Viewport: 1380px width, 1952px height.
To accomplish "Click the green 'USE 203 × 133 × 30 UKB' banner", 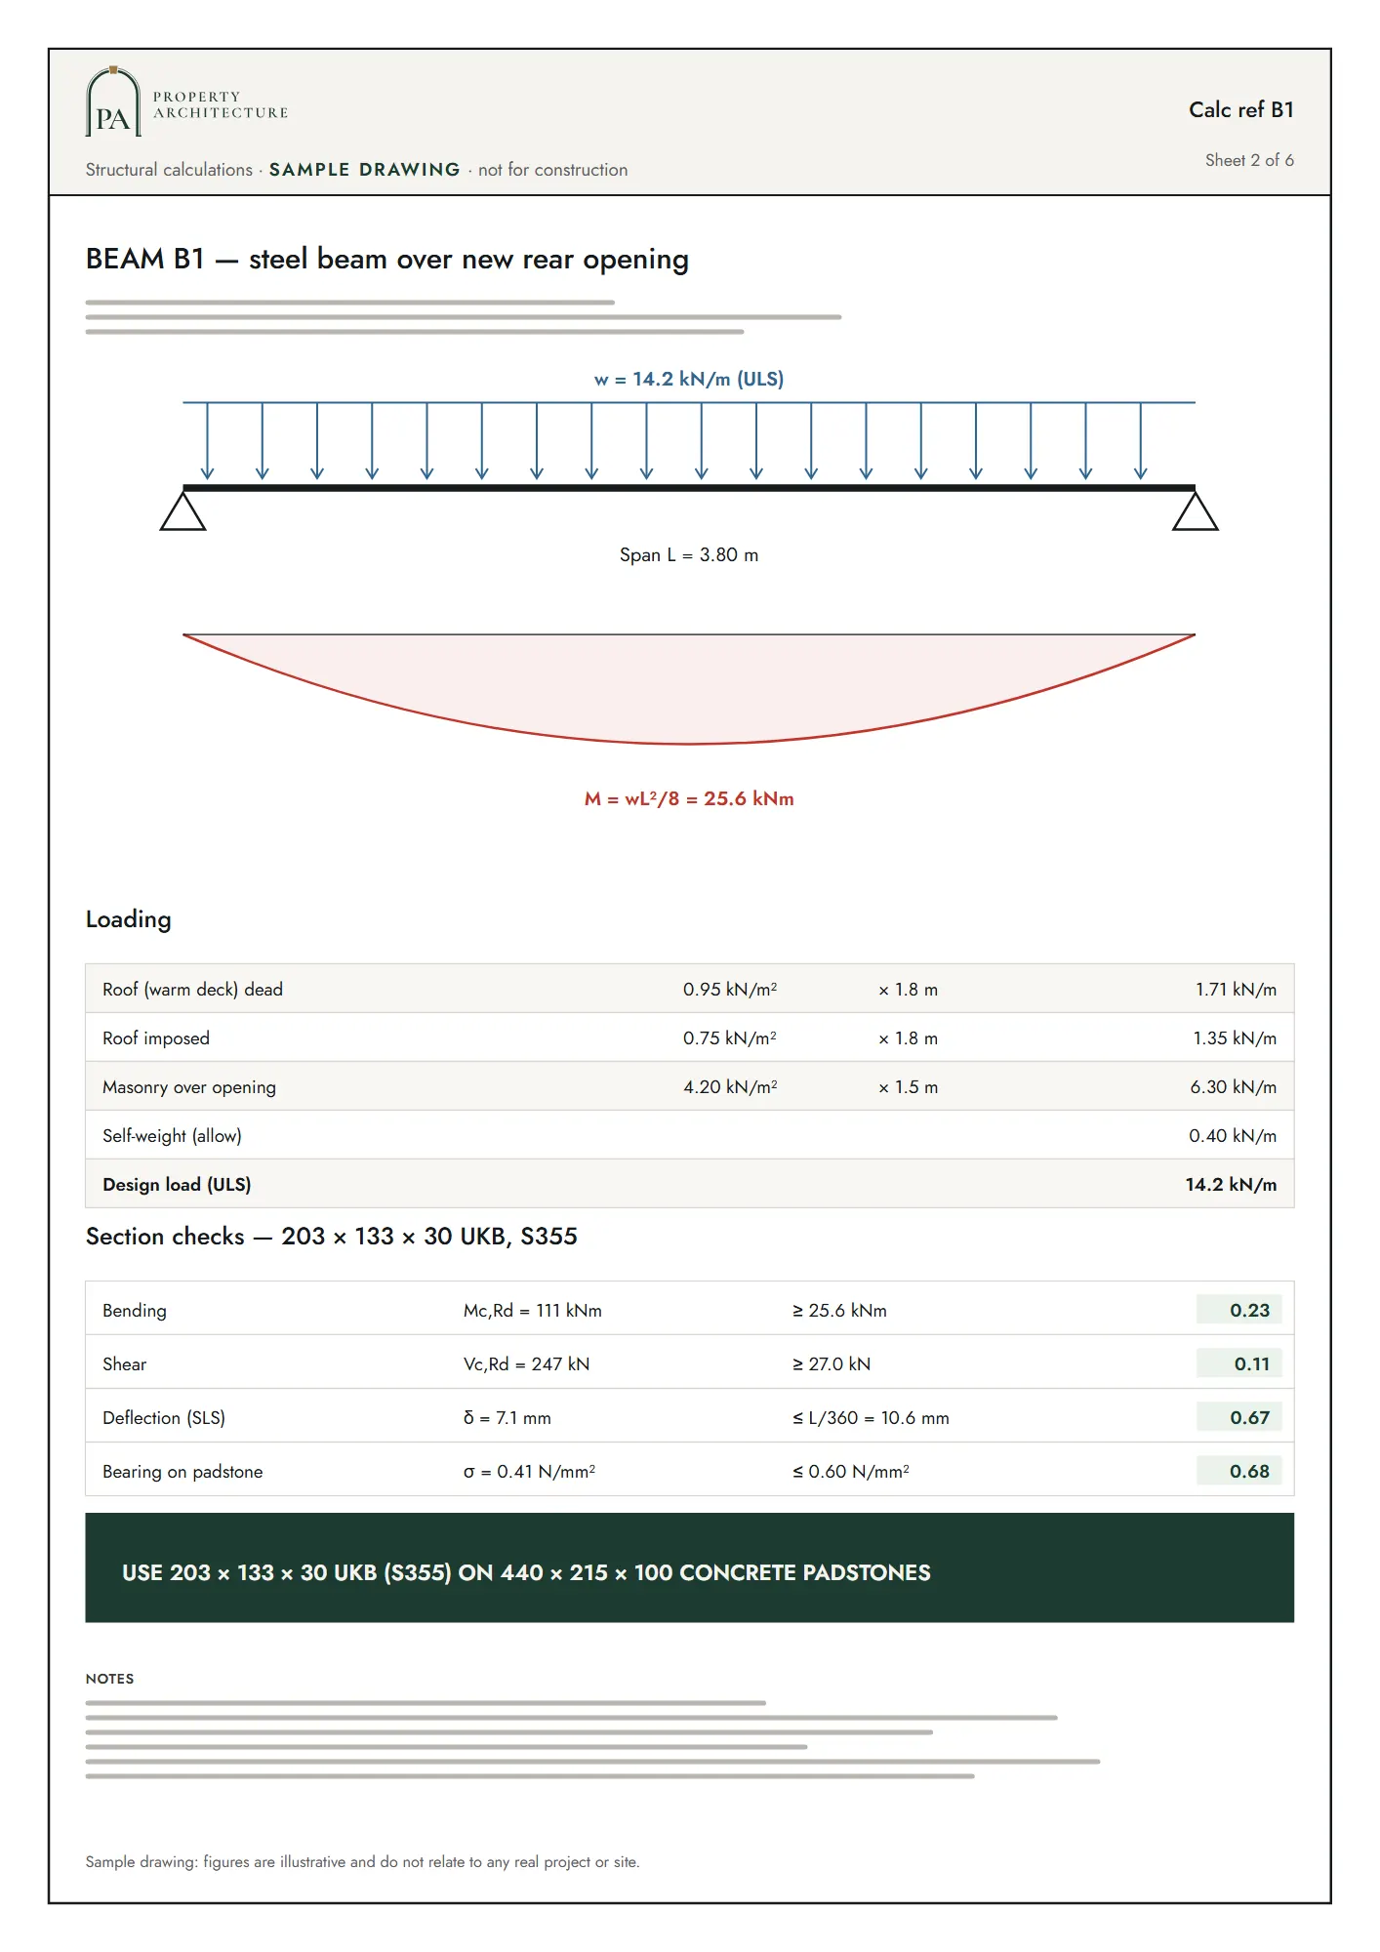I will (x=689, y=1568).
